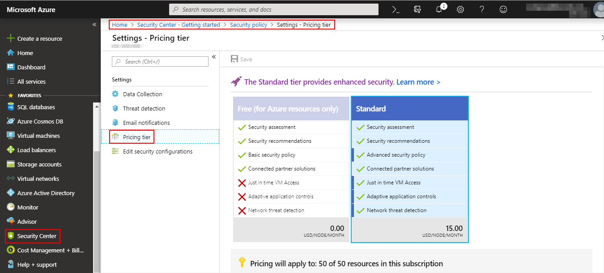Click the Azure Active Directory icon
Viewport: 604px width, 273px height.
[x=11, y=193]
